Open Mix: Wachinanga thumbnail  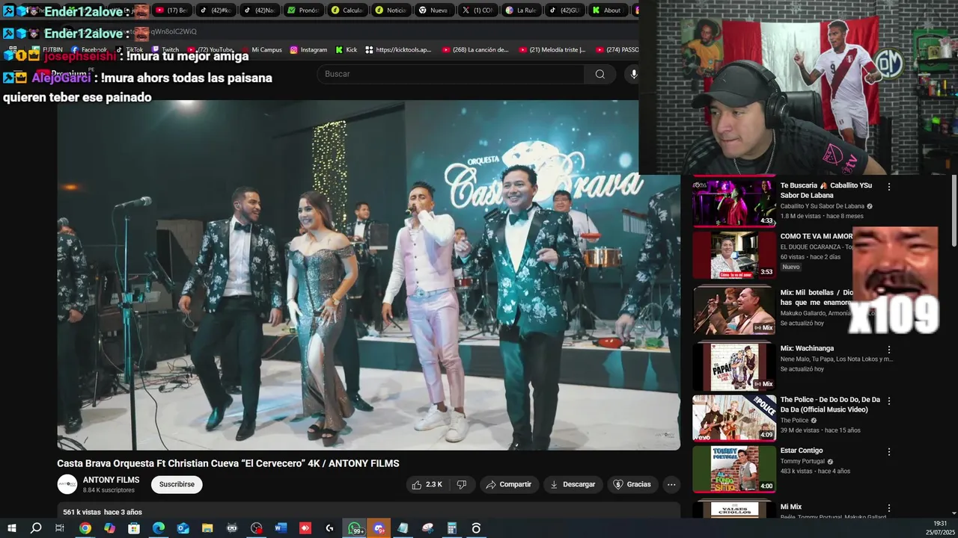(x=734, y=366)
